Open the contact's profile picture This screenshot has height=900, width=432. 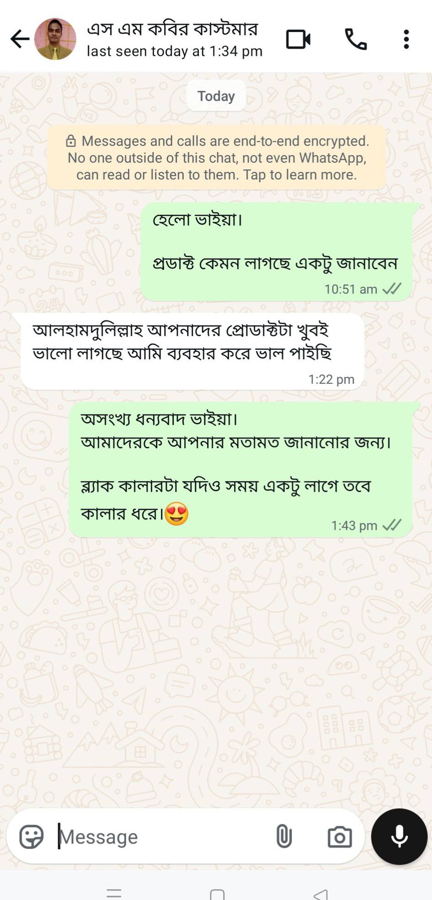click(x=55, y=39)
